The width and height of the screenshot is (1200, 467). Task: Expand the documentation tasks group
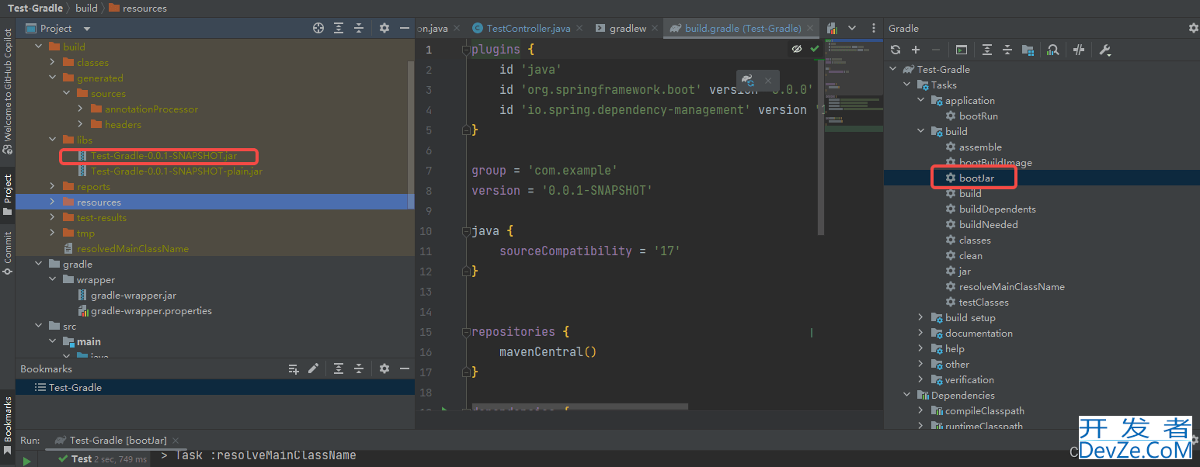920,333
